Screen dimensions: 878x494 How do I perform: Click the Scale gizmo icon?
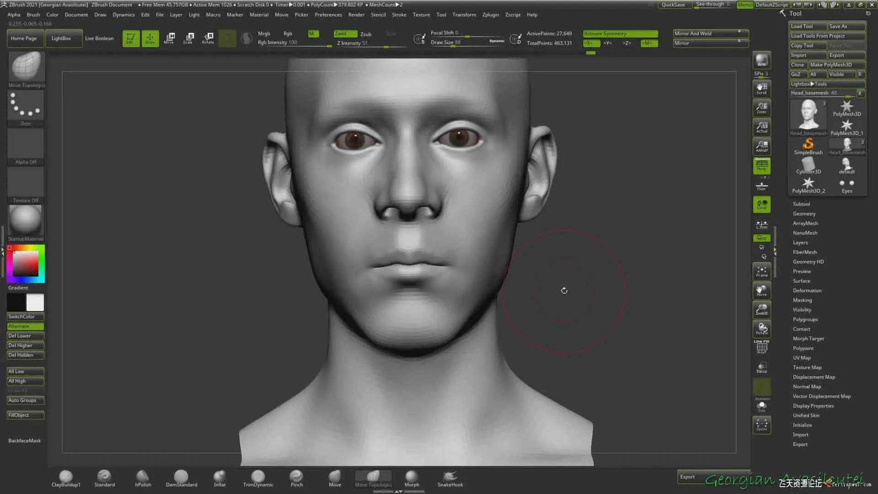point(188,38)
